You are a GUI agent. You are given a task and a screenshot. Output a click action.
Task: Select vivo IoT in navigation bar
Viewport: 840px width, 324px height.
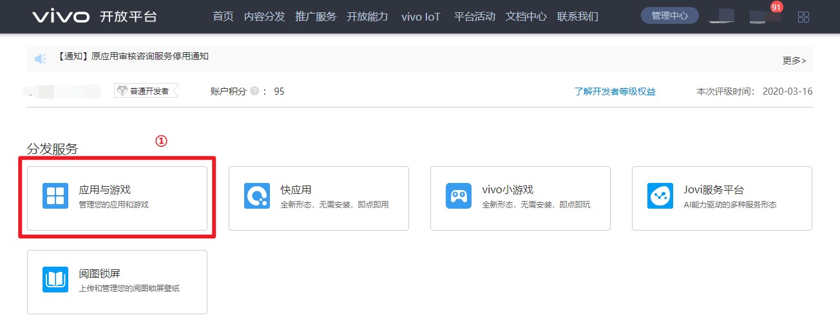click(x=421, y=17)
